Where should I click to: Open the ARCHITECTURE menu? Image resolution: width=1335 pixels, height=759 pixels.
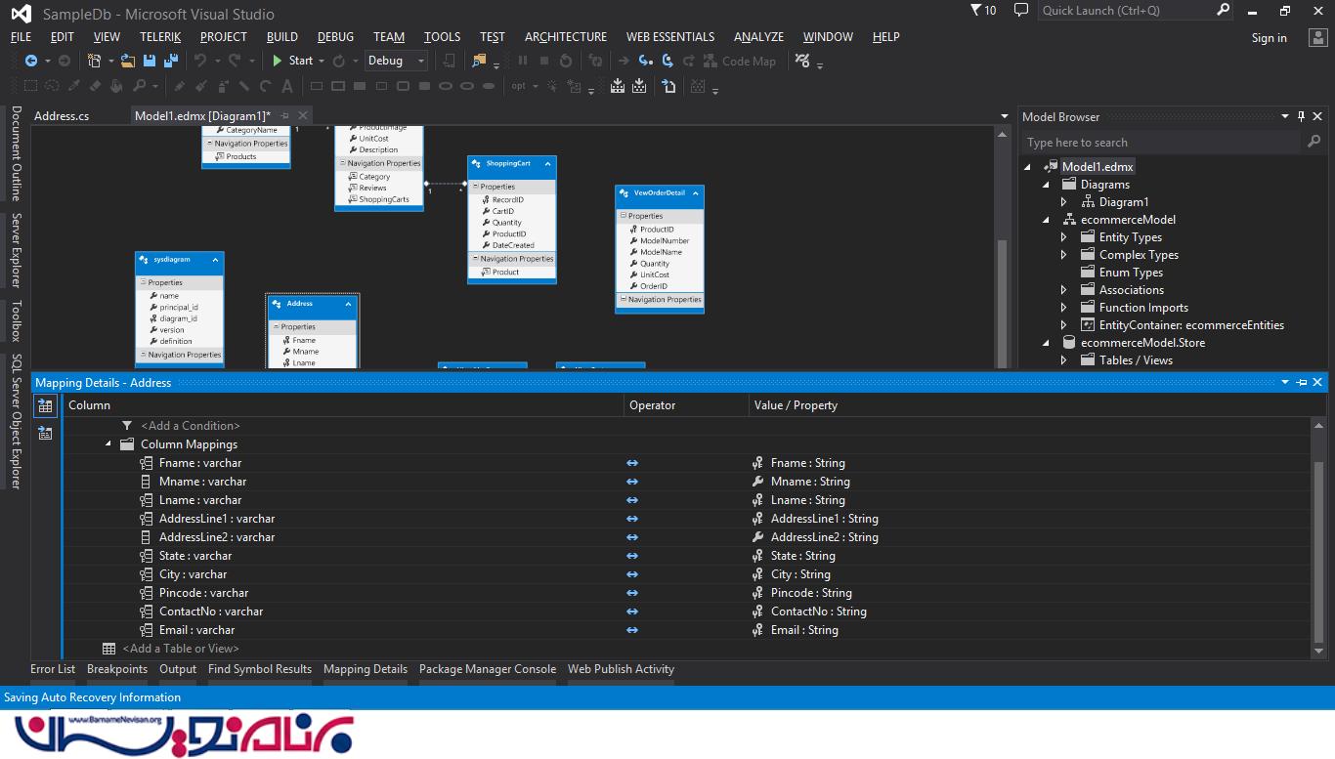(x=565, y=37)
